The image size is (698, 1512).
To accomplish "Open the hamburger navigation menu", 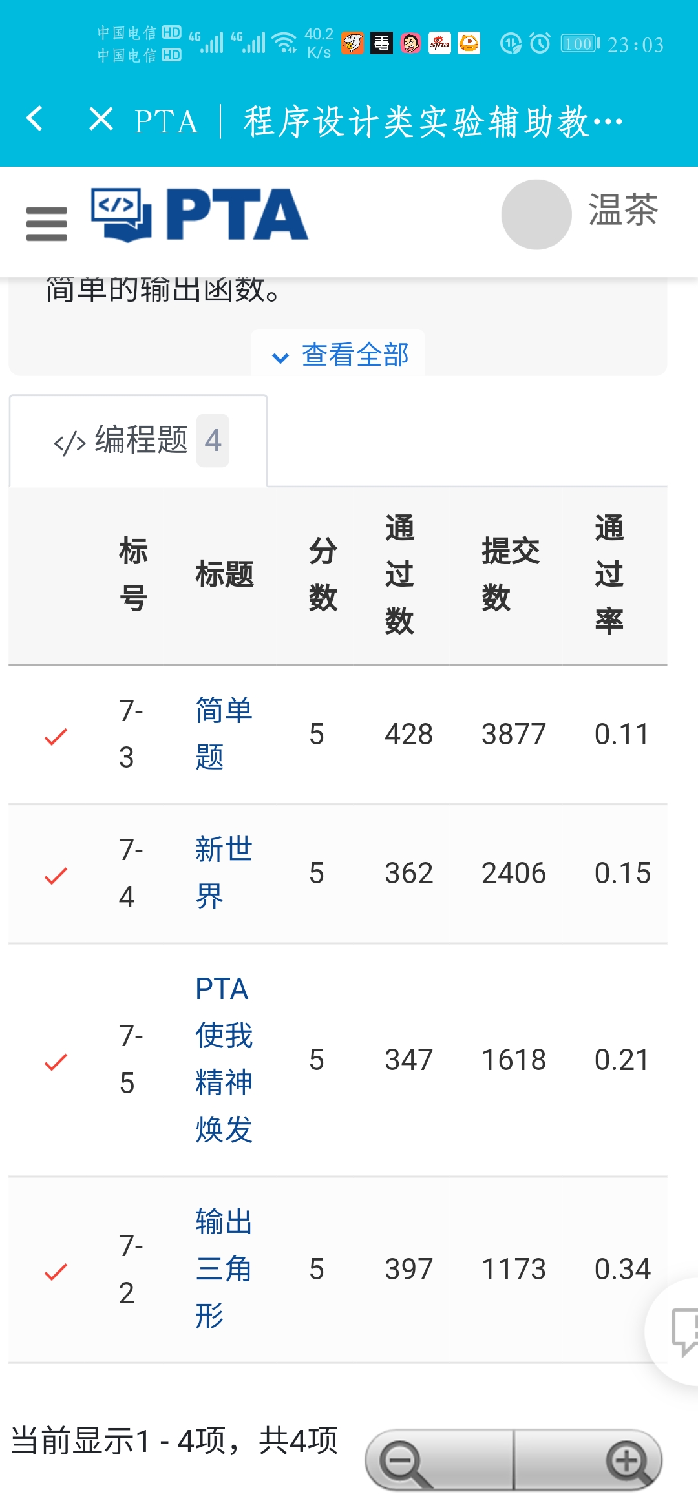I will point(47,224).
